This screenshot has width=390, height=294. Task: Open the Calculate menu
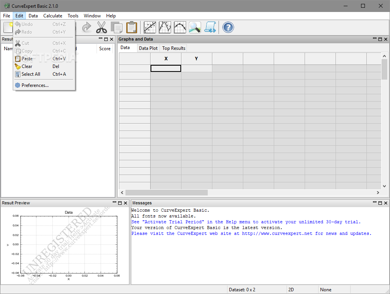(53, 16)
